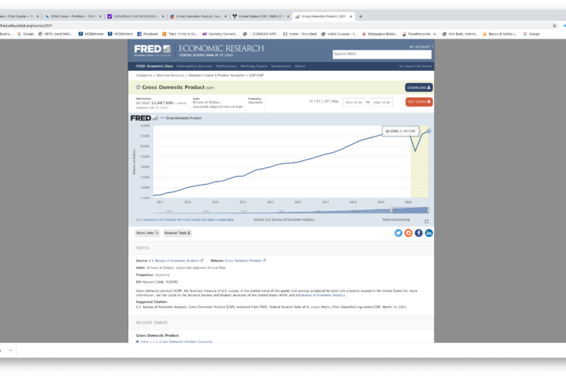Open a new browser tab with plus icon
The height and width of the screenshot is (377, 566).
click(361, 16)
